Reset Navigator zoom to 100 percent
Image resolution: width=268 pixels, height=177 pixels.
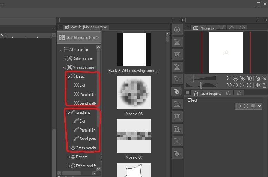point(249,79)
